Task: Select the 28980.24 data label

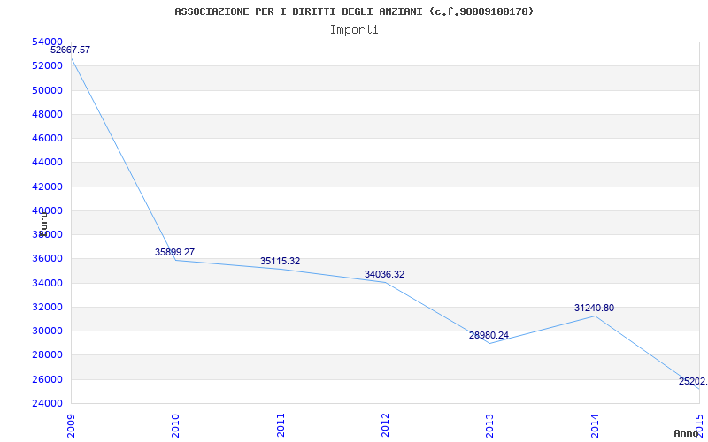Action: point(489,335)
